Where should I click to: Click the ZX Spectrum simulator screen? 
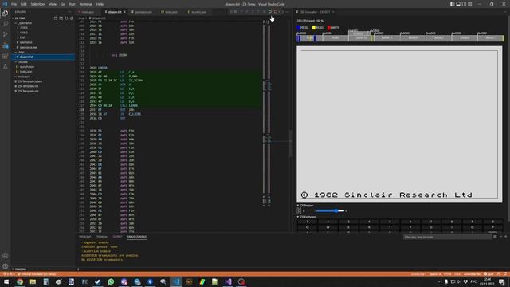[399, 124]
